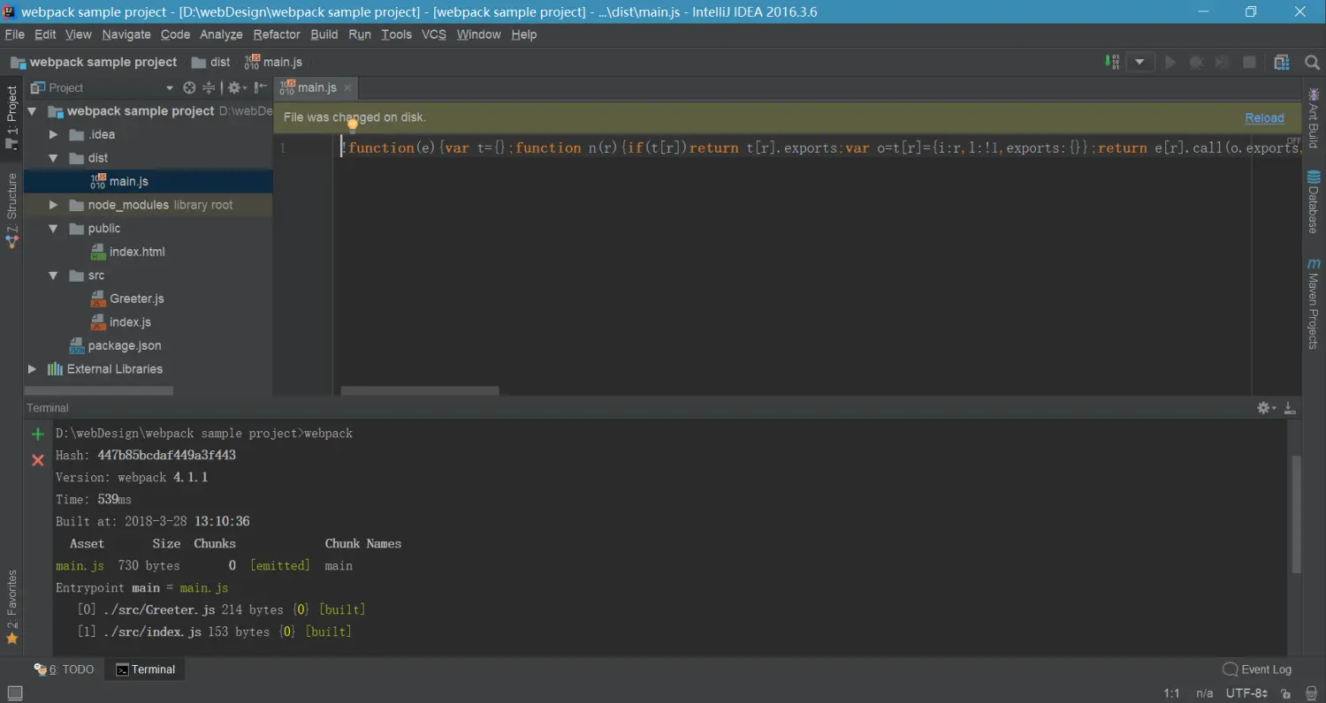Click the Make Project build icon
The image size is (1326, 703).
pos(1112,62)
